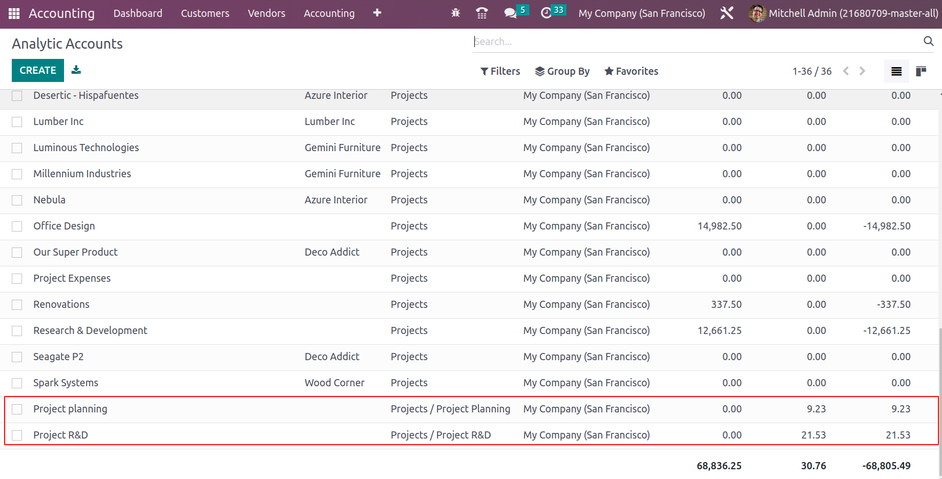Open the Customers menu
Viewport: 942px width, 479px height.
click(x=205, y=13)
